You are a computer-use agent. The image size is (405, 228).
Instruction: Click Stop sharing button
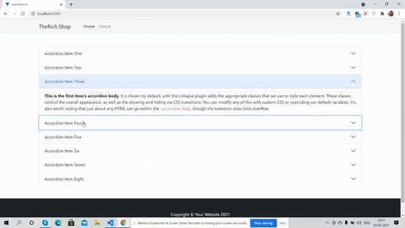pos(263,223)
